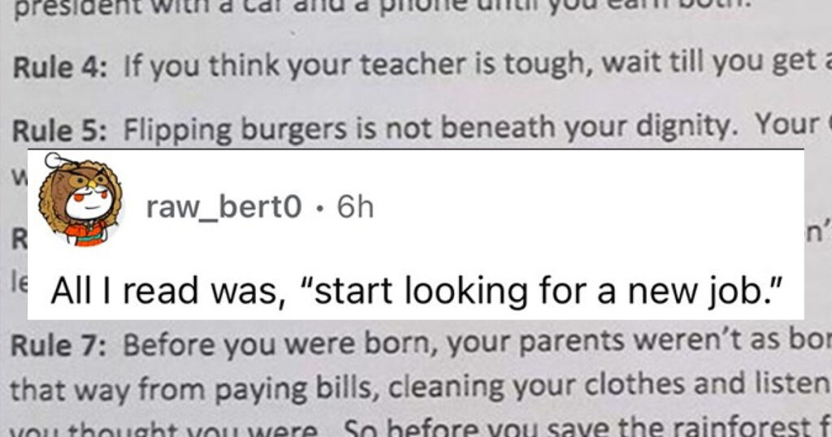Image resolution: width=832 pixels, height=437 pixels.
Task: Click the 6h comment timestamp
Action: point(356,207)
